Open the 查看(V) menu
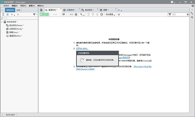195x117 pixels. click(32, 6)
